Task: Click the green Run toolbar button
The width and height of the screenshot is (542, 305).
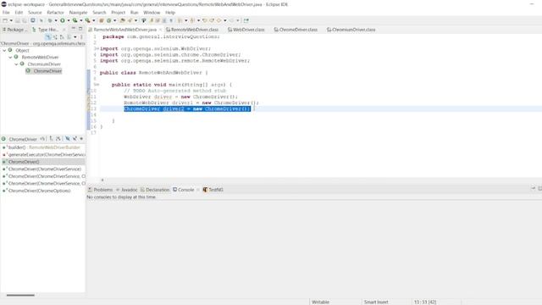Action: pos(63,20)
